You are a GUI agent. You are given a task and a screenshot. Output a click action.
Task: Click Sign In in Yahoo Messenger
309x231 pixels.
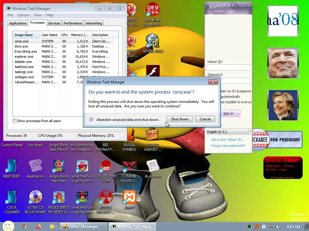click(230, 113)
